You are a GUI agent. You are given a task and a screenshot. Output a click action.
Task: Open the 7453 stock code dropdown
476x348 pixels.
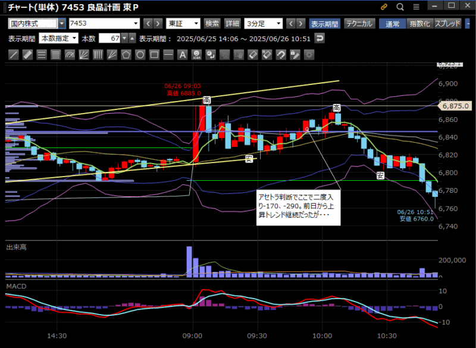[x=104, y=23]
